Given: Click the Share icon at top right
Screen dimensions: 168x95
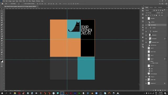Looking at the screenshot, I should click(x=166, y=4).
